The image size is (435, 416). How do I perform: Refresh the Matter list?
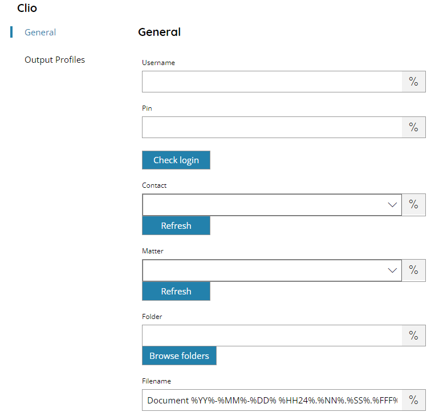click(176, 291)
